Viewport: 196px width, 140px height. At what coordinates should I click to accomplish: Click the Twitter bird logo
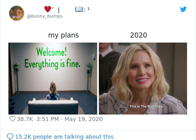click(x=183, y=9)
